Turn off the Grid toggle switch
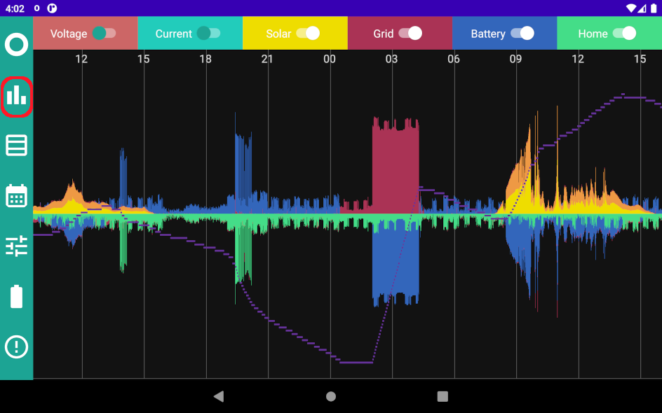662x413 pixels. click(410, 34)
